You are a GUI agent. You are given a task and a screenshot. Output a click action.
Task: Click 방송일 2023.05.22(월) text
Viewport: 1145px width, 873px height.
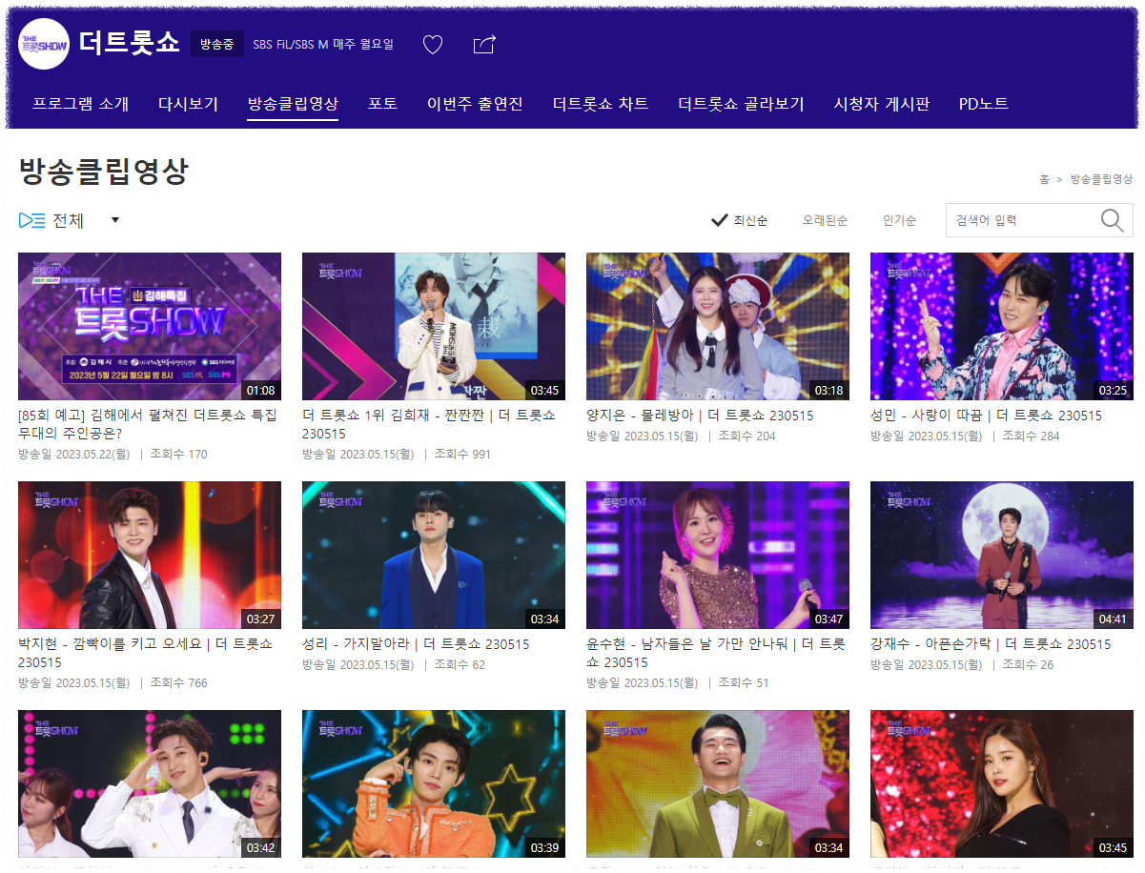[74, 454]
